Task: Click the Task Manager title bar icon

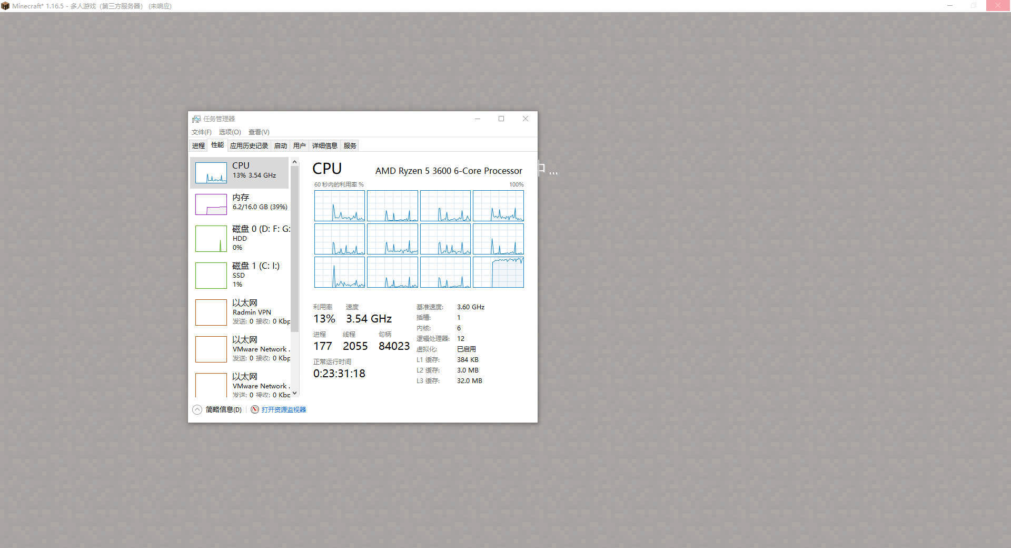Action: (x=196, y=119)
